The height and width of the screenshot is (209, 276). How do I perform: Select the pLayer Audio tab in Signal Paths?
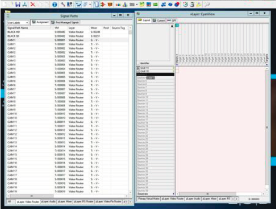[x=48, y=202]
